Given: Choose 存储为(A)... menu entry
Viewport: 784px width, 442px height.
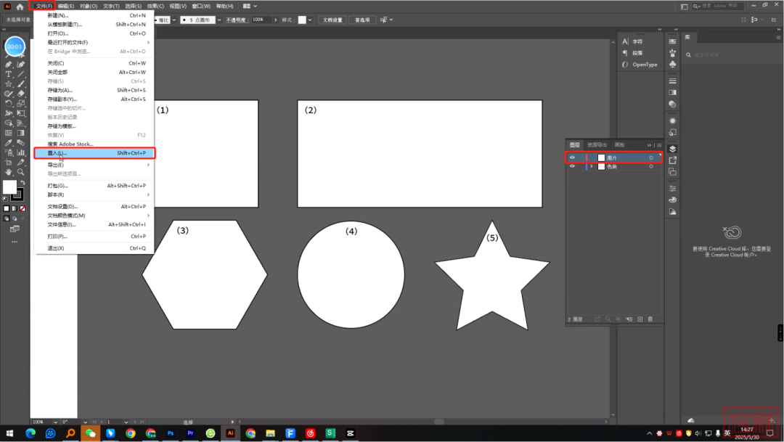Looking at the screenshot, I should click(94, 91).
